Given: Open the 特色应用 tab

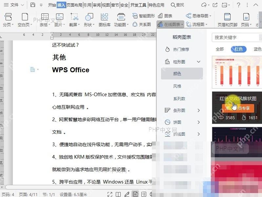Looking at the screenshot, I should (156, 5).
